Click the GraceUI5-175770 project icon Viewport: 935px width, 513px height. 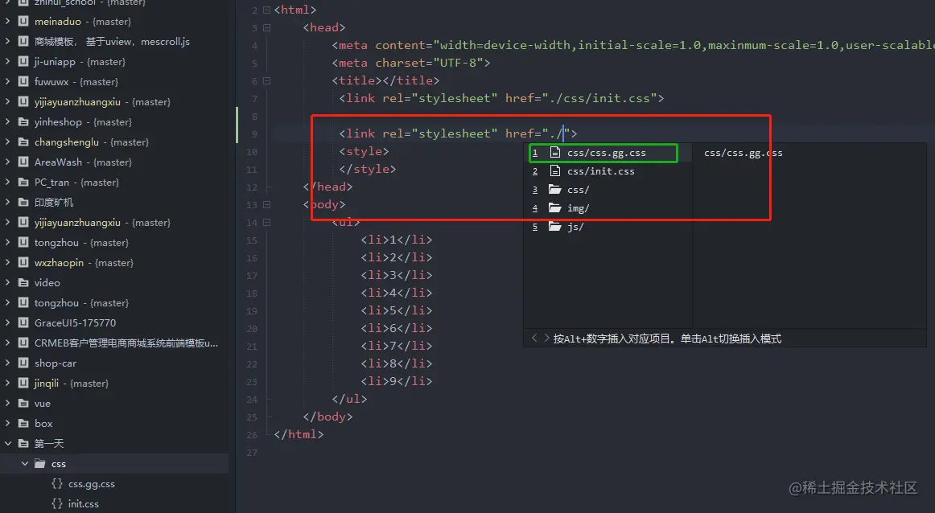pyautogui.click(x=23, y=323)
